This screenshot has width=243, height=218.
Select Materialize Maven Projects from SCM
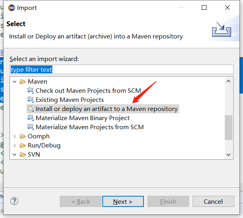90,127
